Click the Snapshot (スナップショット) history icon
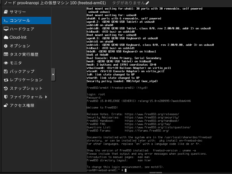 point(6,89)
